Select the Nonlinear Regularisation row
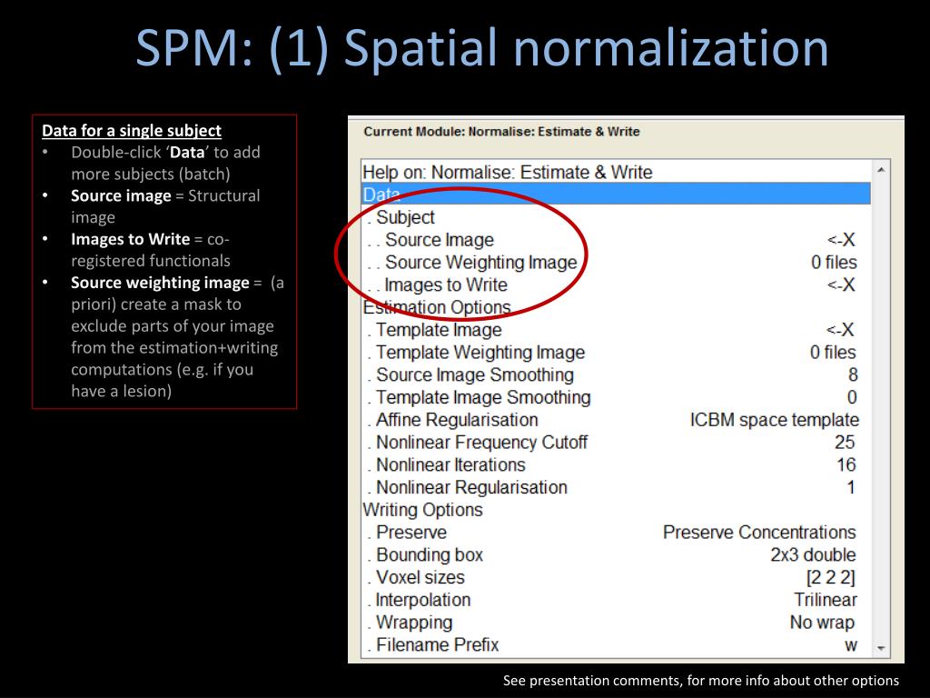Image resolution: width=930 pixels, height=698 pixels. (x=616, y=488)
